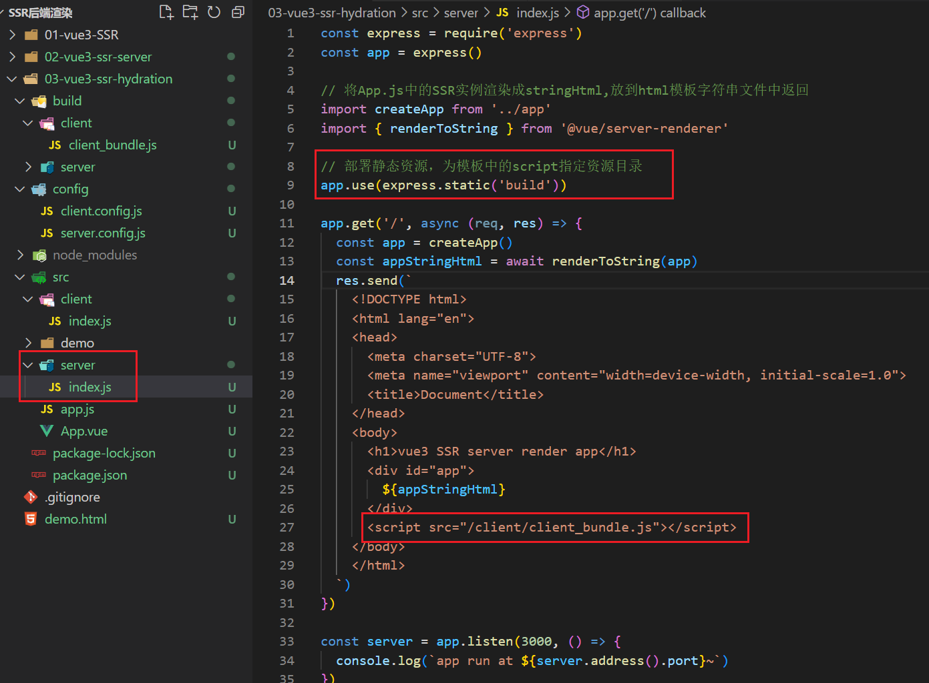This screenshot has width=929, height=683.
Task: Click the npm icon beside package-lock.json
Action: (39, 453)
